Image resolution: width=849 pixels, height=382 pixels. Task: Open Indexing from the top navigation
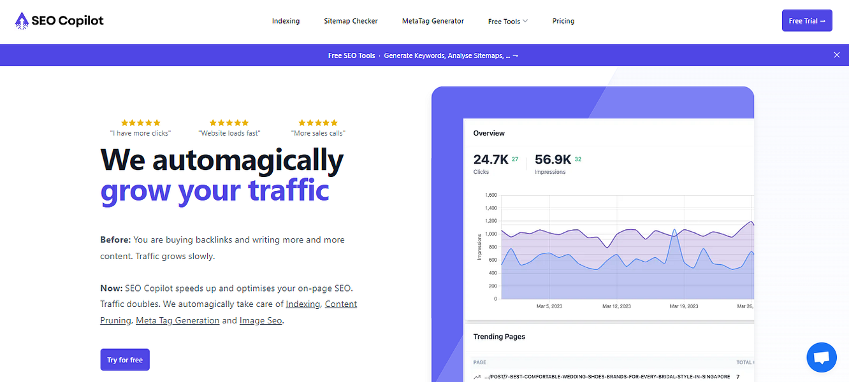coord(286,21)
